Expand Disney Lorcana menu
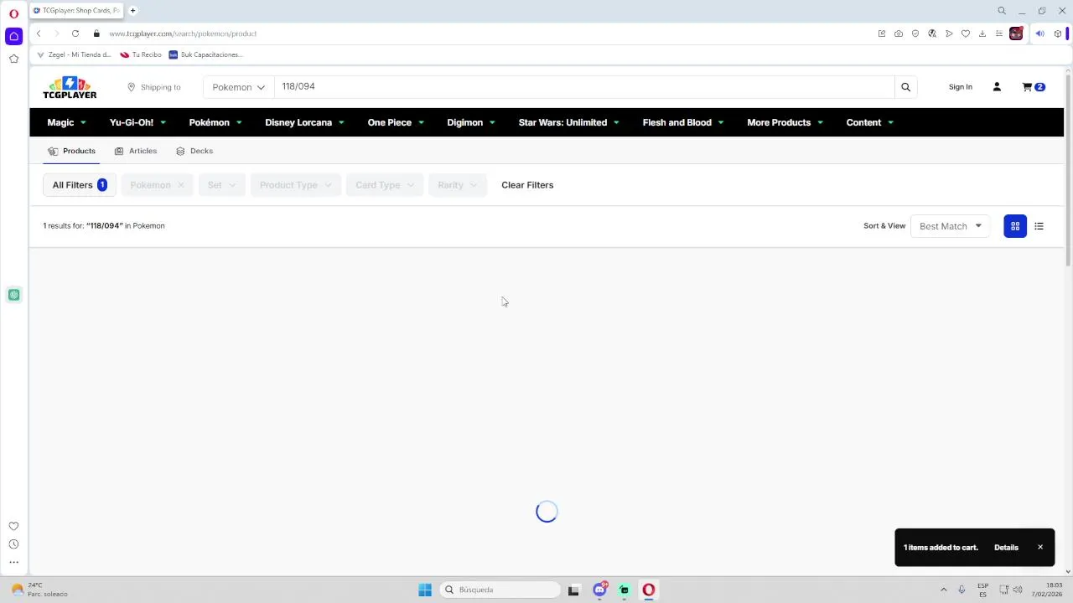Image resolution: width=1073 pixels, height=603 pixels. (304, 122)
